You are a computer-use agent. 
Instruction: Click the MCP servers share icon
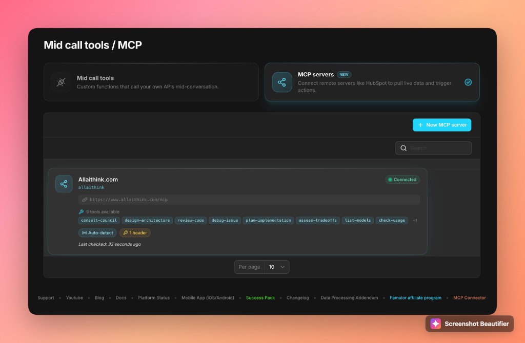[282, 82]
